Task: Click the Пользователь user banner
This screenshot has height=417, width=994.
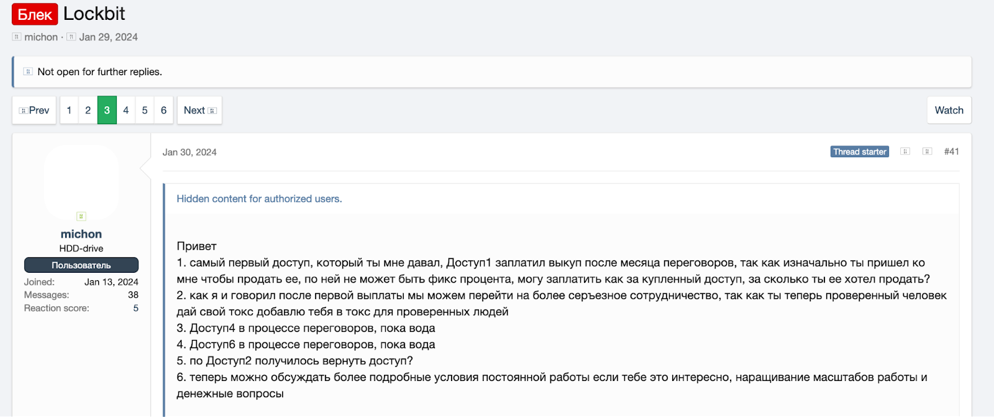Action: [81, 265]
